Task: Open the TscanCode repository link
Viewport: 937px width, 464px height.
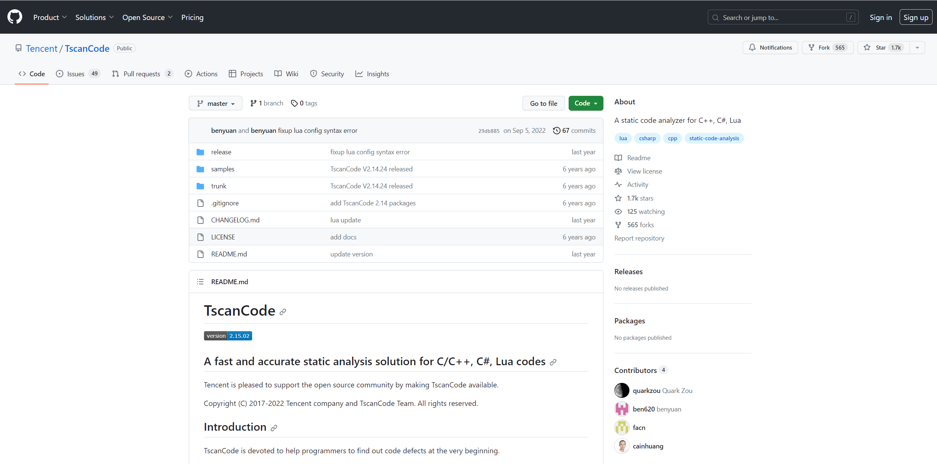Action: click(x=87, y=48)
